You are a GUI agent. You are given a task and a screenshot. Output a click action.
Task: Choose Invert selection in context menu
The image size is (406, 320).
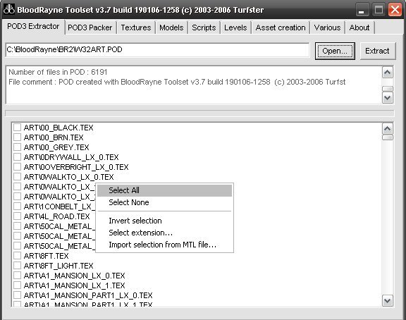165,221
